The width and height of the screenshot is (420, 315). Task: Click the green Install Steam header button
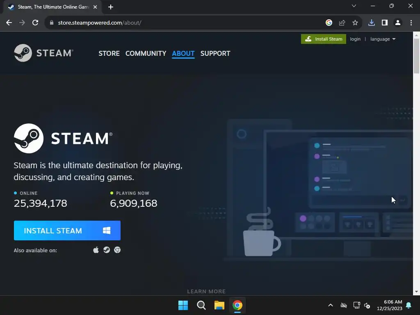click(x=324, y=39)
